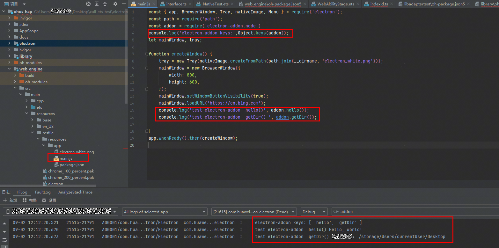Select the cpp folder
Viewport: 499px width, 248px height.
(40, 101)
